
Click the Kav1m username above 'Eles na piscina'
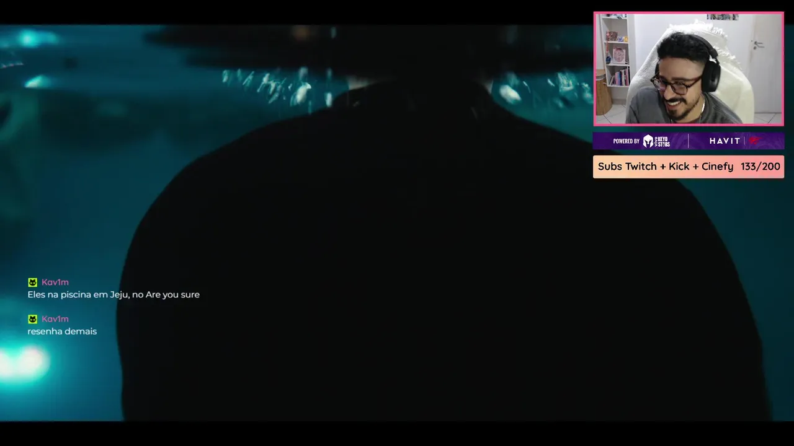click(x=55, y=282)
